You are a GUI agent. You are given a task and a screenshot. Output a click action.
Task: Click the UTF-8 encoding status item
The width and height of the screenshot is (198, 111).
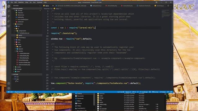(x=134, y=92)
